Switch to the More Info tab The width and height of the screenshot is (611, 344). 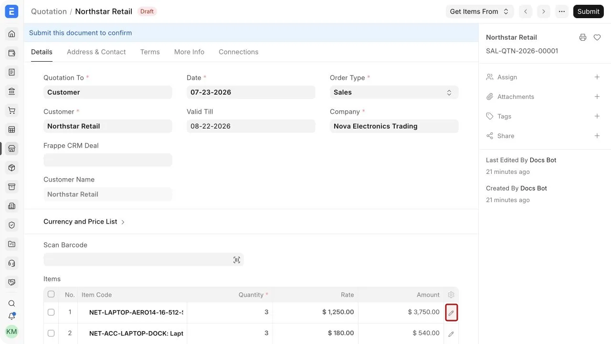[189, 52]
